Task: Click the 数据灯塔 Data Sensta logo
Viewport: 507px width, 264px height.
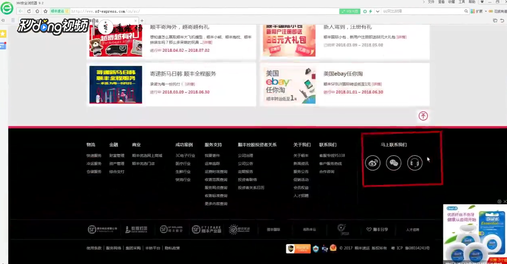Action: [136, 229]
